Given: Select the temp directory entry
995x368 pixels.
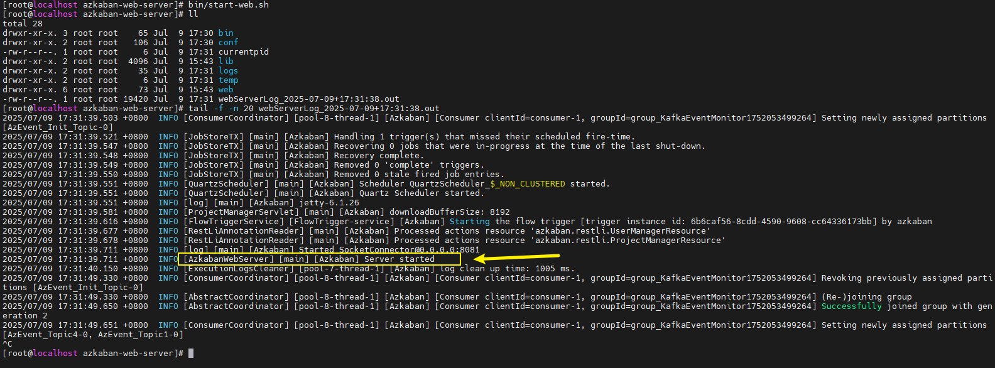Looking at the screenshot, I should coord(228,80).
